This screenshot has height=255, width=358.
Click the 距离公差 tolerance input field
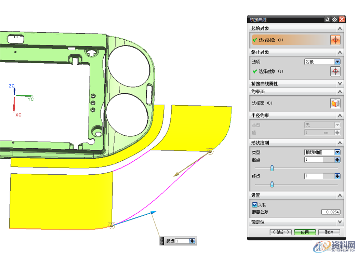(331, 212)
